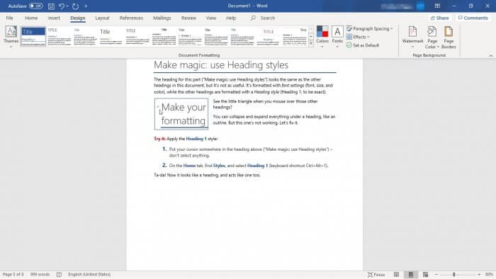
Task: Click Set as Default
Action: pos(363,45)
